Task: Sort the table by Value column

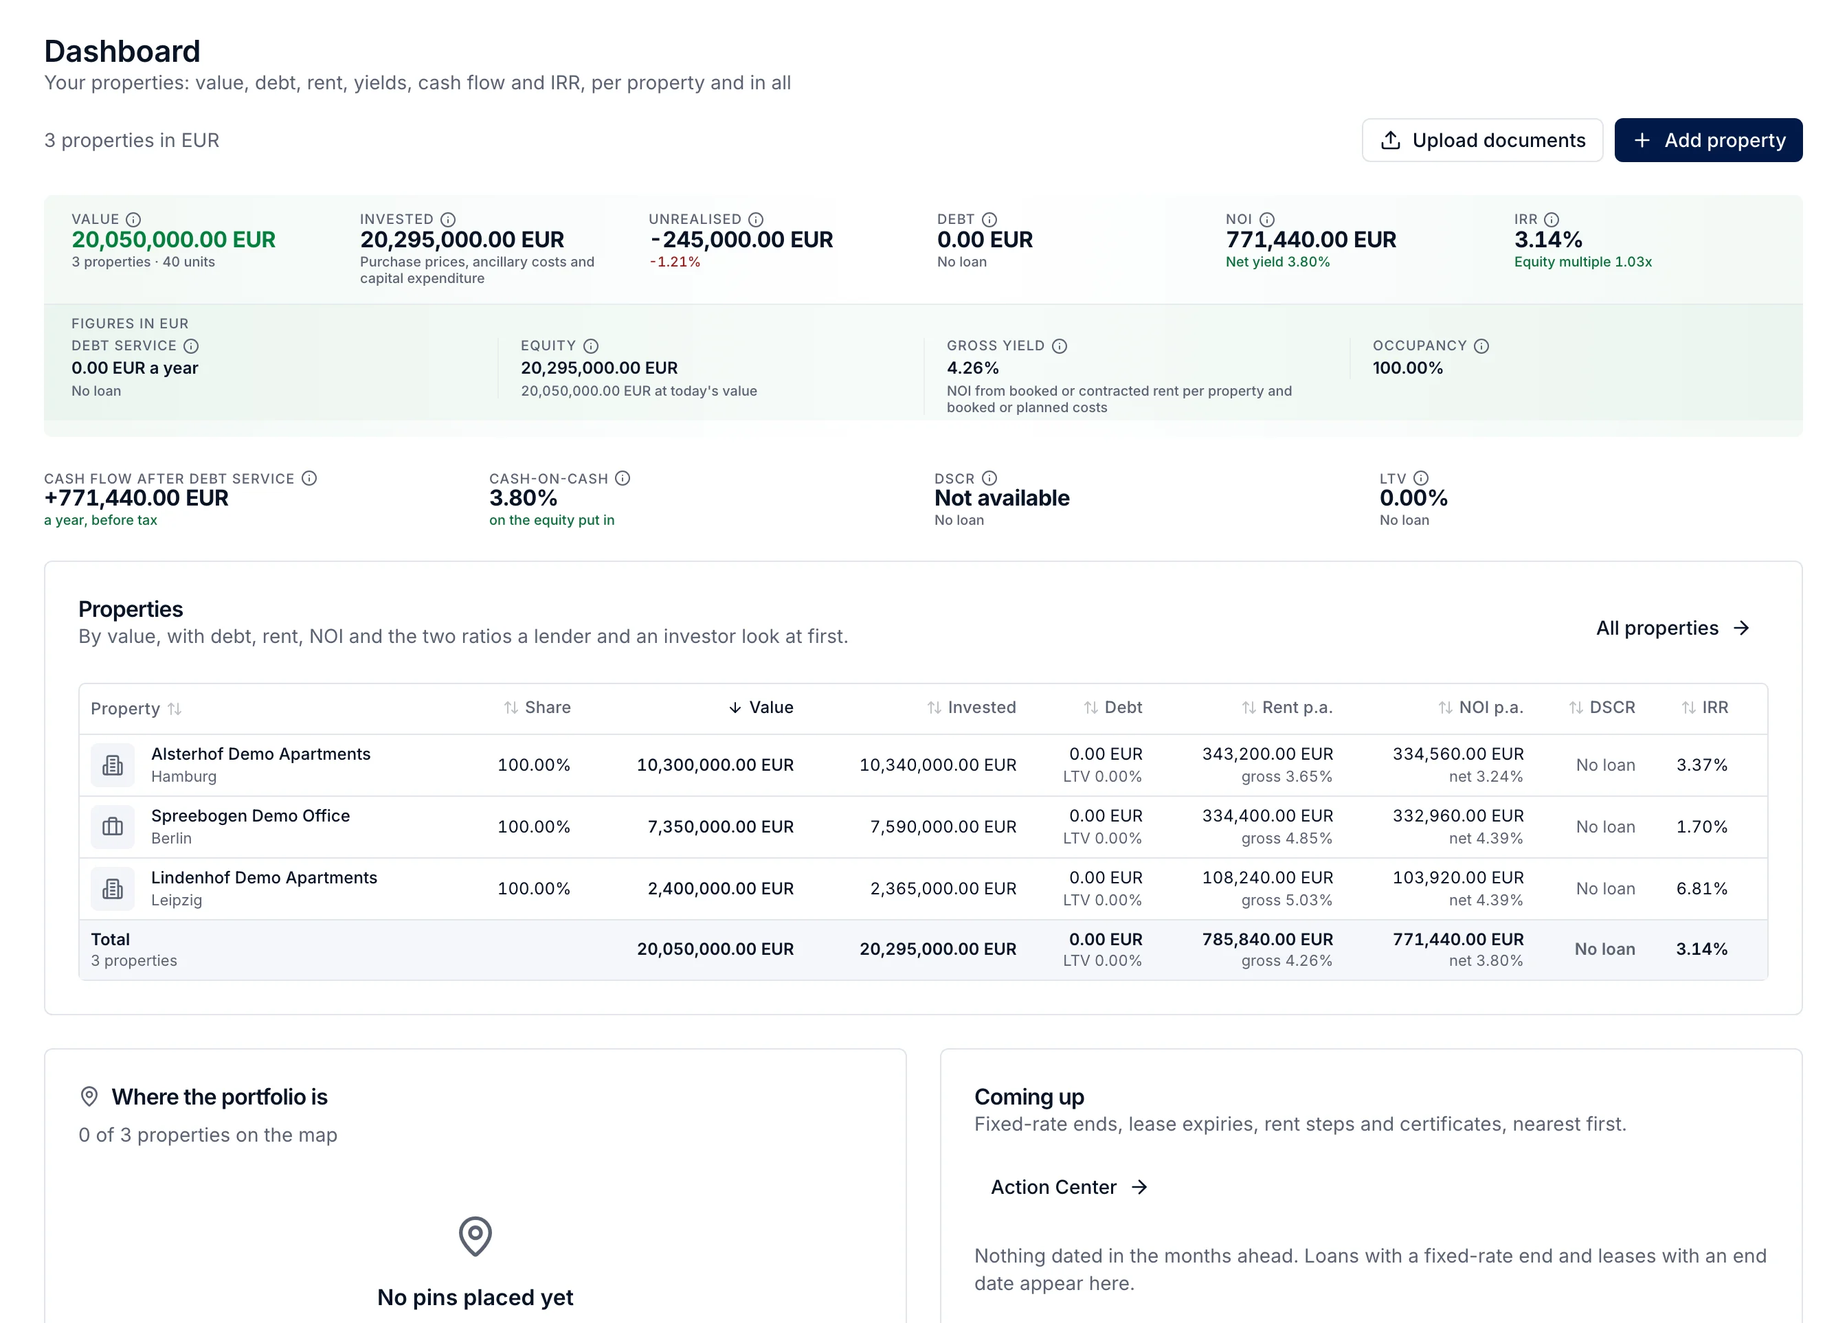Action: click(x=761, y=708)
